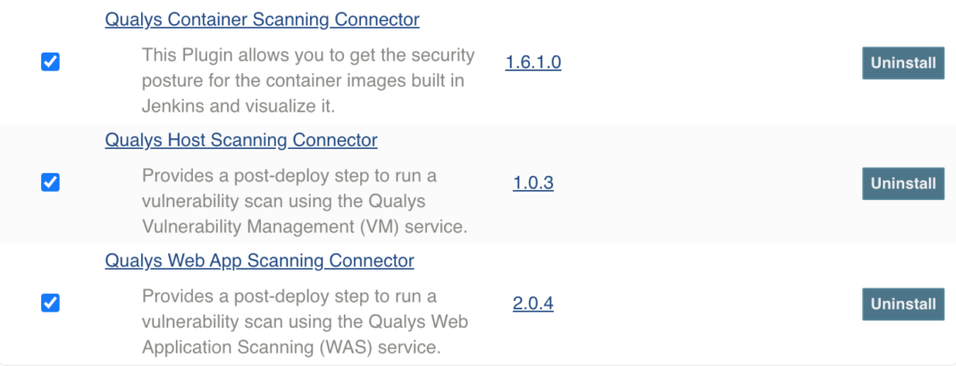This screenshot has width=956, height=366.
Task: Uninstall the Qualys Web App Scanning Connector
Action: [x=903, y=304]
